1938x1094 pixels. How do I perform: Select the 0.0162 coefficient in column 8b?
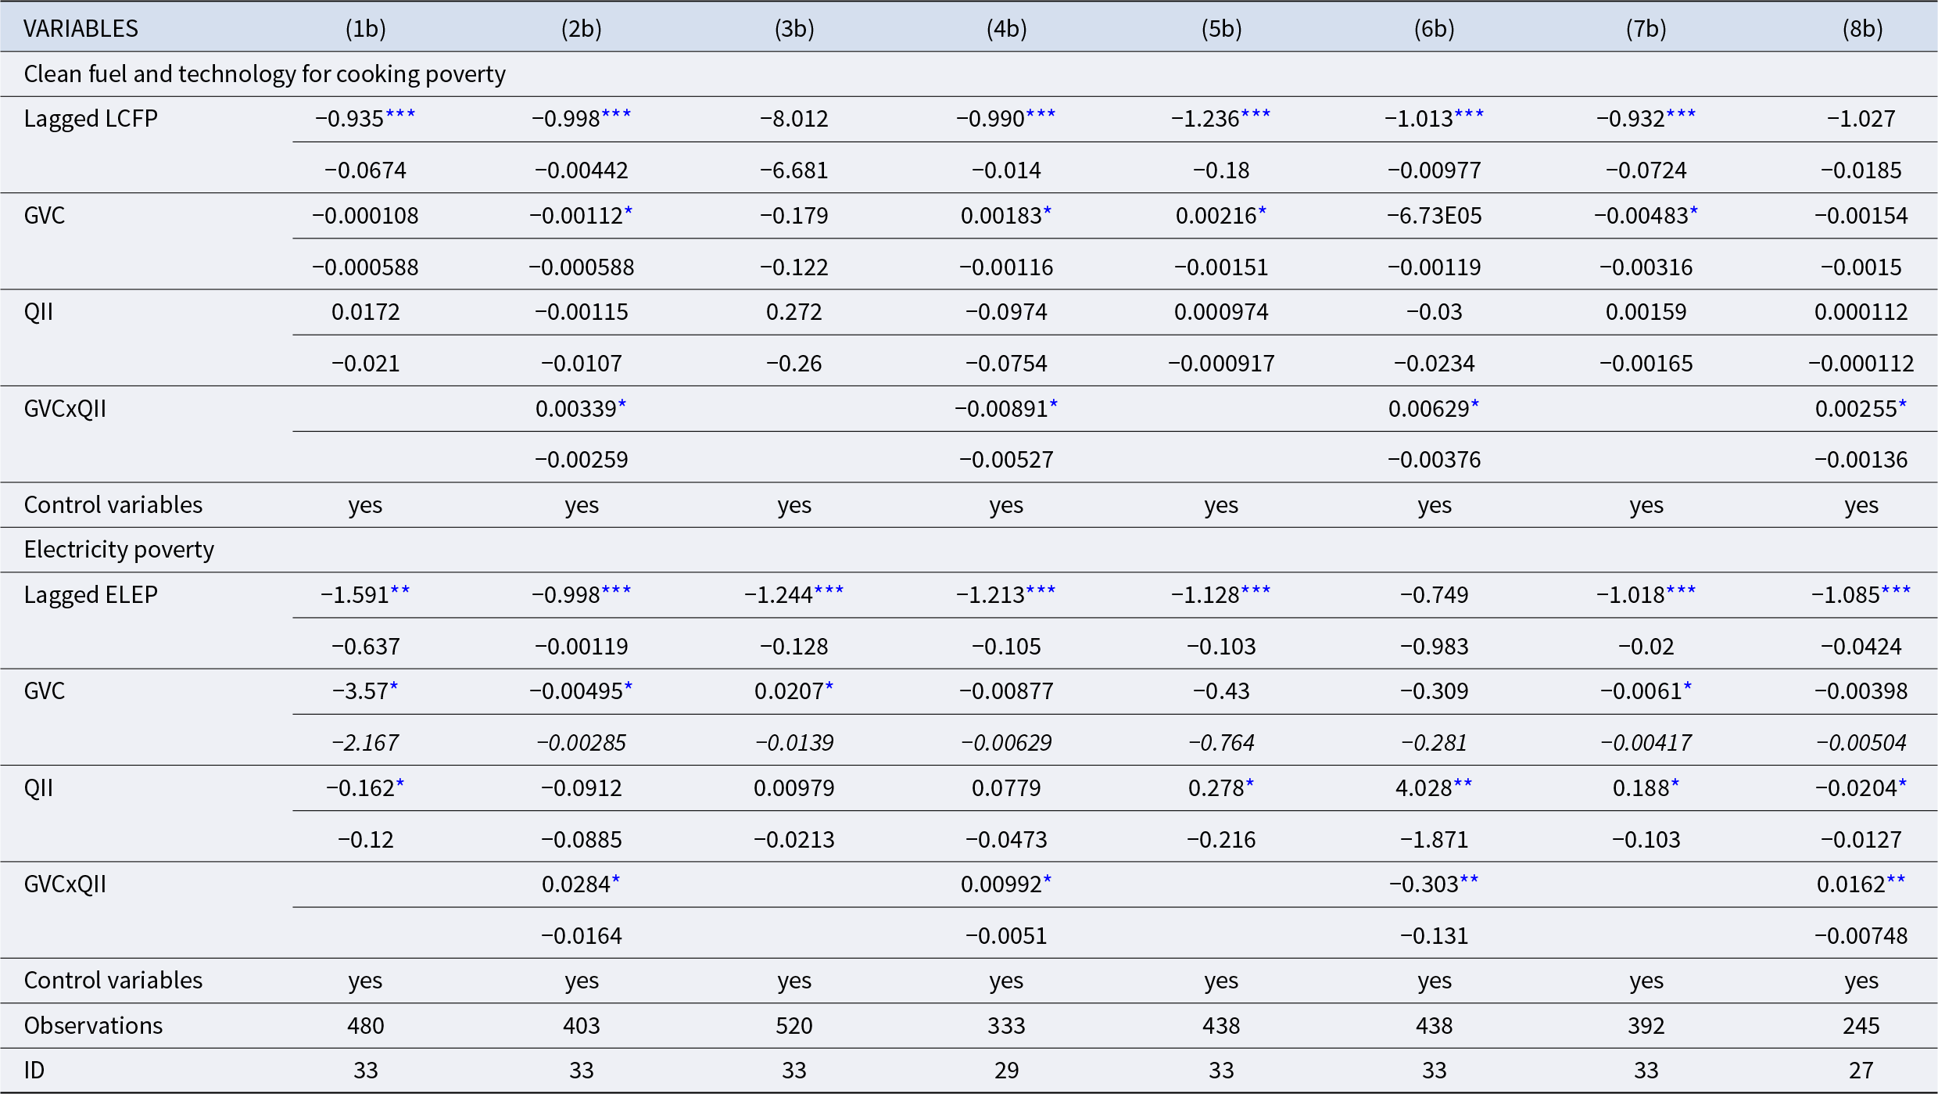[1850, 884]
